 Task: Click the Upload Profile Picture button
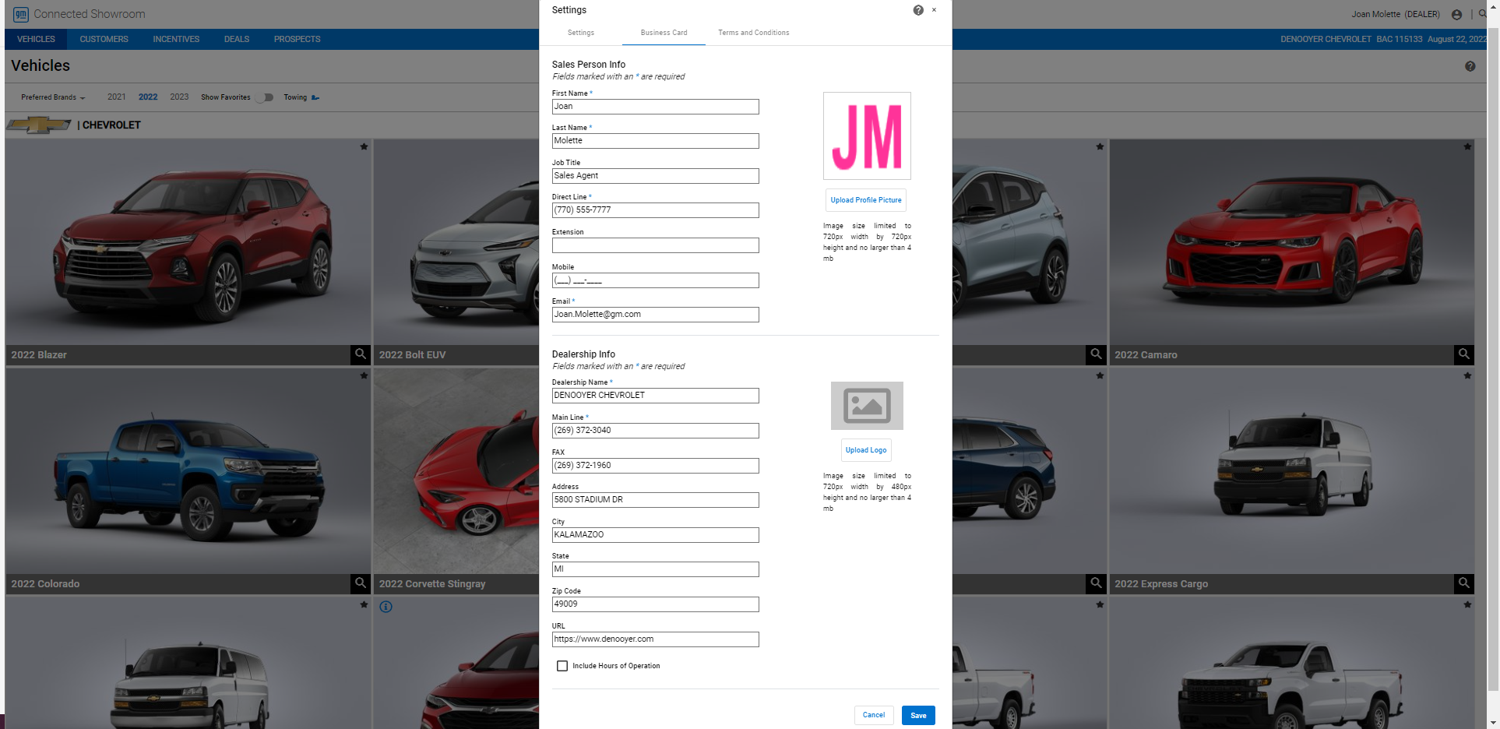point(866,200)
